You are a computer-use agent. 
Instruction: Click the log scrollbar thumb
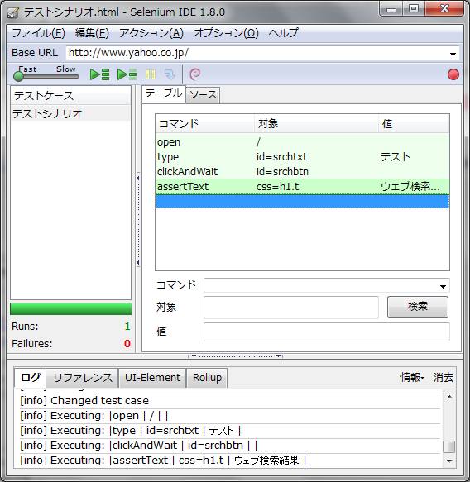pos(449,447)
